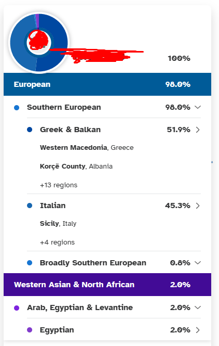
Task: Click the Arab, Egyptian & Levantine dot
Action: (x=17, y=308)
